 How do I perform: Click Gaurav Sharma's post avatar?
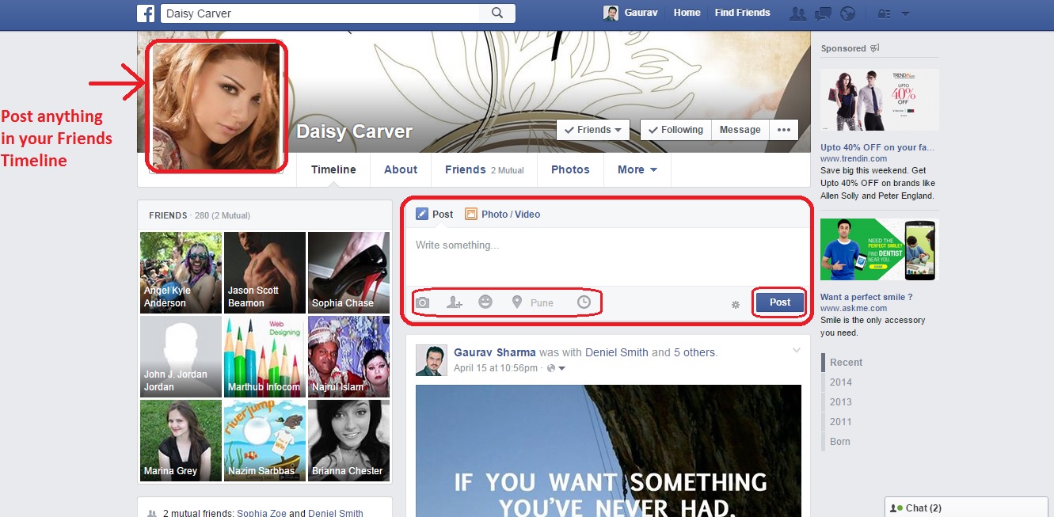pyautogui.click(x=431, y=360)
